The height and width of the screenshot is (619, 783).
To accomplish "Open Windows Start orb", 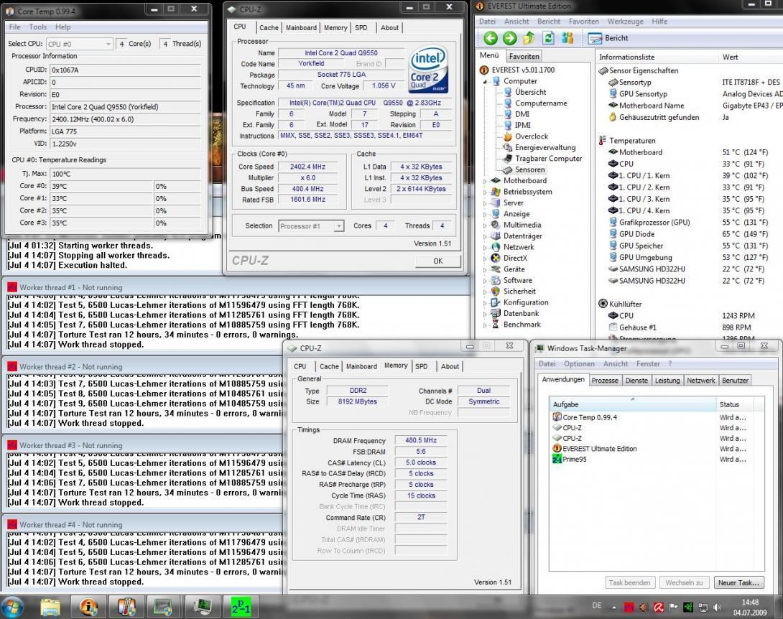I will click(12, 607).
